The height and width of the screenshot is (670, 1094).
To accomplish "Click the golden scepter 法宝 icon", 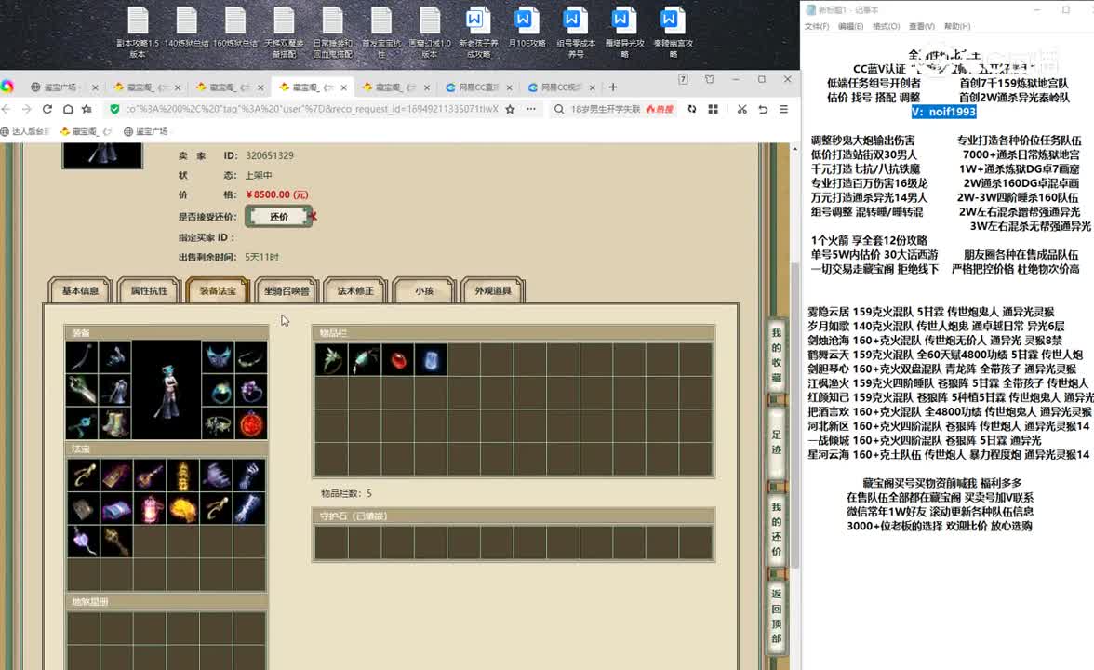I will coord(115,542).
